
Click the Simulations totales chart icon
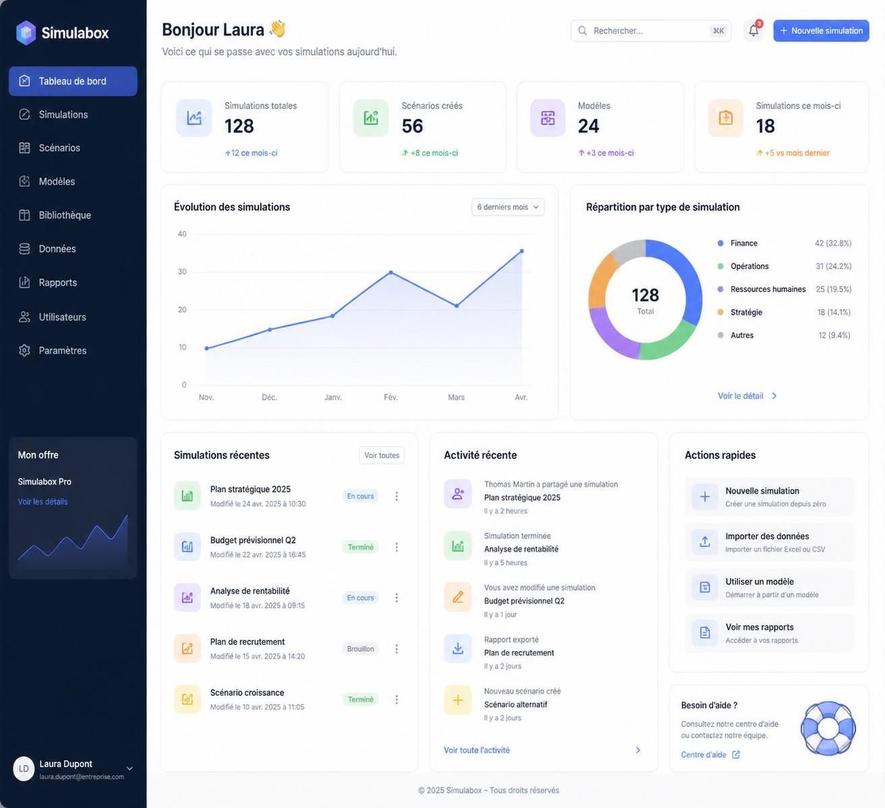[194, 118]
